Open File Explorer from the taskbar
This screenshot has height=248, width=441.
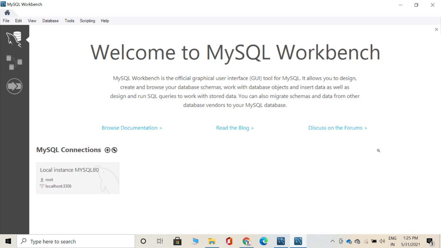[212, 241]
